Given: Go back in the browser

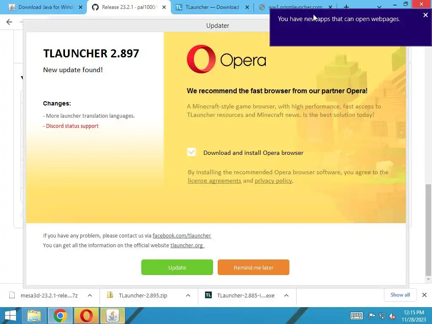Looking at the screenshot, I should (x=9, y=22).
